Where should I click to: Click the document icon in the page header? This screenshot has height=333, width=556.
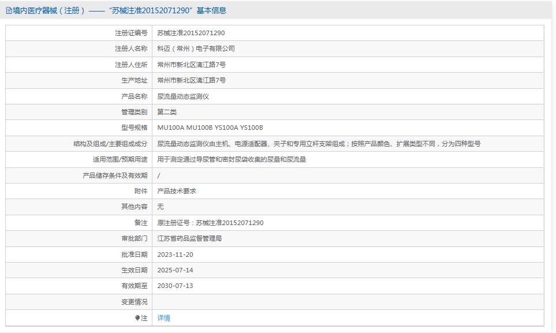pyautogui.click(x=8, y=10)
